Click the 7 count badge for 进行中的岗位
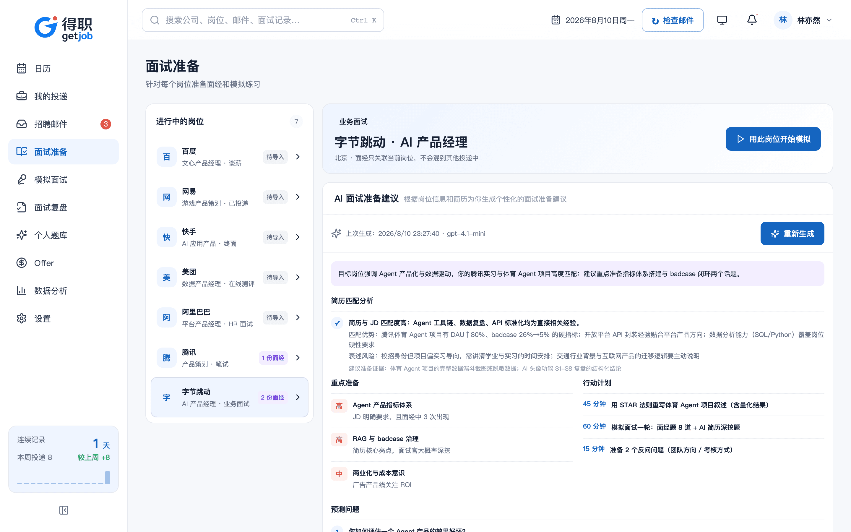 point(296,122)
